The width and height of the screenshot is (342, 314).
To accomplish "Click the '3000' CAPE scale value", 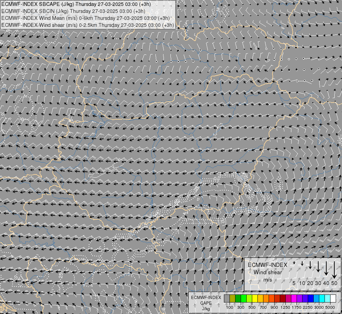I will pos(319,307).
